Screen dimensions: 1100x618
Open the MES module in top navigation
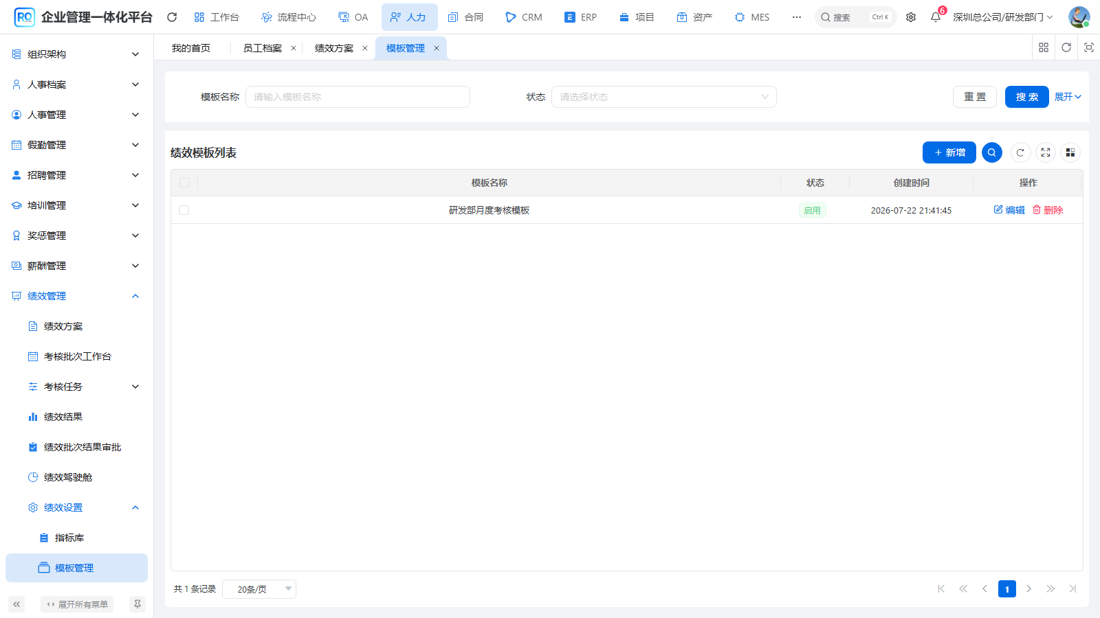point(752,17)
